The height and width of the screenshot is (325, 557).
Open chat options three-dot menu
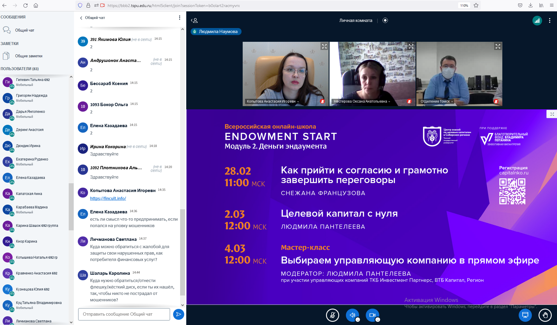pyautogui.click(x=180, y=18)
